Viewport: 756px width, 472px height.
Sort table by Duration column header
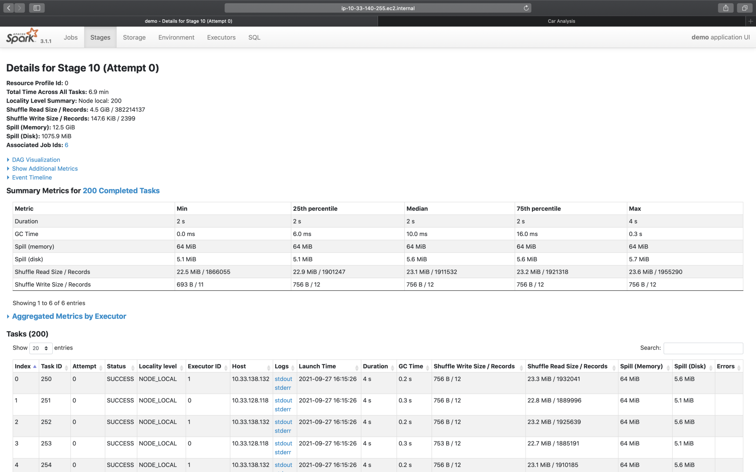pyautogui.click(x=375, y=366)
